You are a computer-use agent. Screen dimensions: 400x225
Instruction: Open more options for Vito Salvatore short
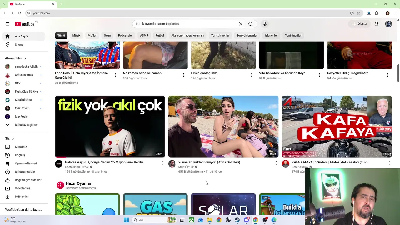319,75
